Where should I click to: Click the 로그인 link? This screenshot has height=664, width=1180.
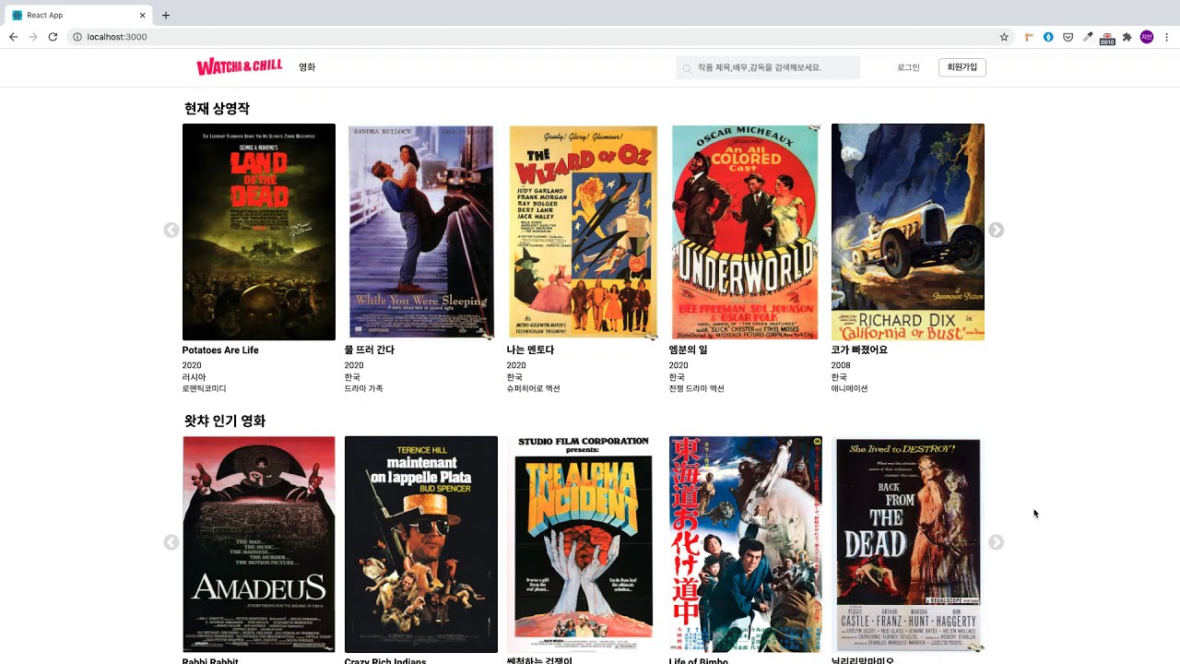(908, 67)
